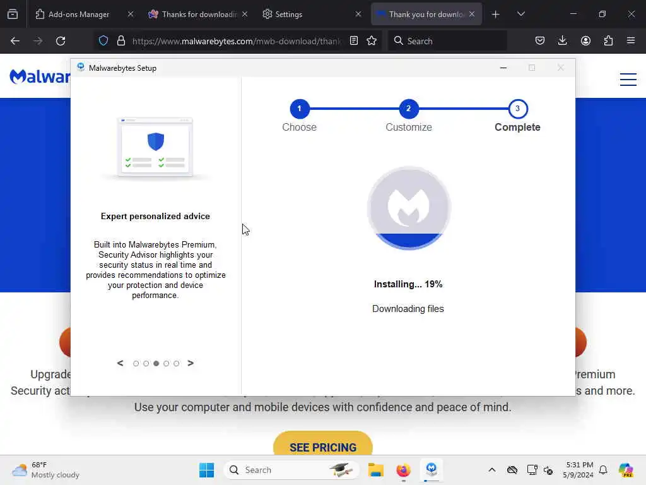
Task: Open tracking protection shield icon in address bar
Action: pyautogui.click(x=103, y=41)
